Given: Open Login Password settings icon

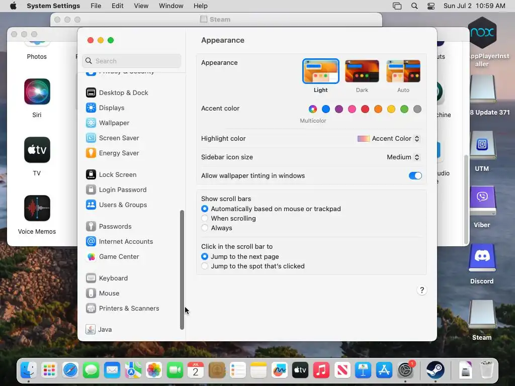Looking at the screenshot, I should [x=91, y=189].
